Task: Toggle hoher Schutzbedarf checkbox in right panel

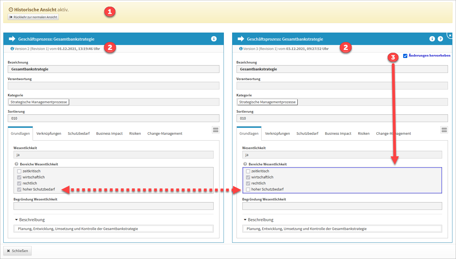Action: (248, 189)
